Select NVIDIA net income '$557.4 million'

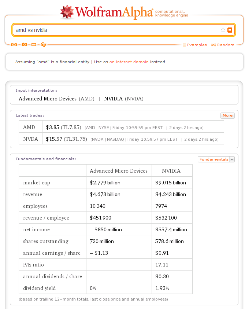(171, 229)
